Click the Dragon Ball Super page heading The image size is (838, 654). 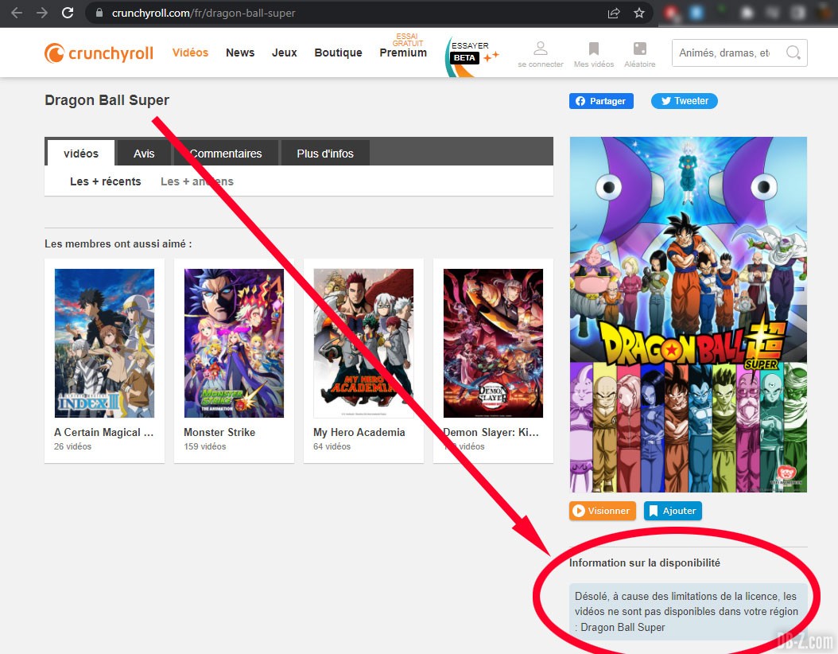pyautogui.click(x=107, y=100)
